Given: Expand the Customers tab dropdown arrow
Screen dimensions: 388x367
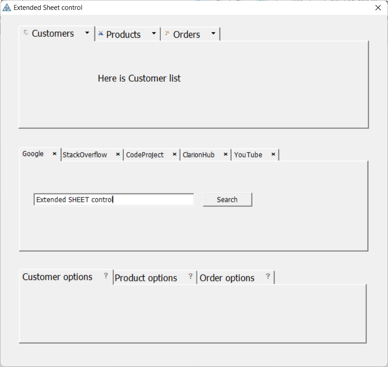Looking at the screenshot, I should click(x=87, y=33).
